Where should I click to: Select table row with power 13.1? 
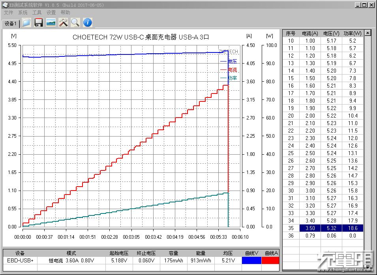(x=323, y=153)
